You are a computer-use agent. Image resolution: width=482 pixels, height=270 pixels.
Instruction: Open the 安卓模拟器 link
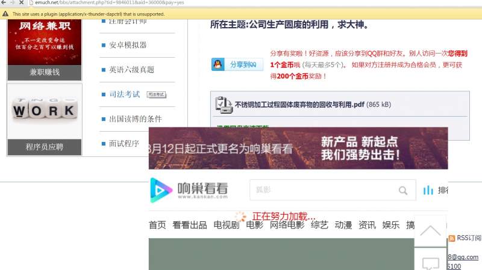click(x=128, y=45)
